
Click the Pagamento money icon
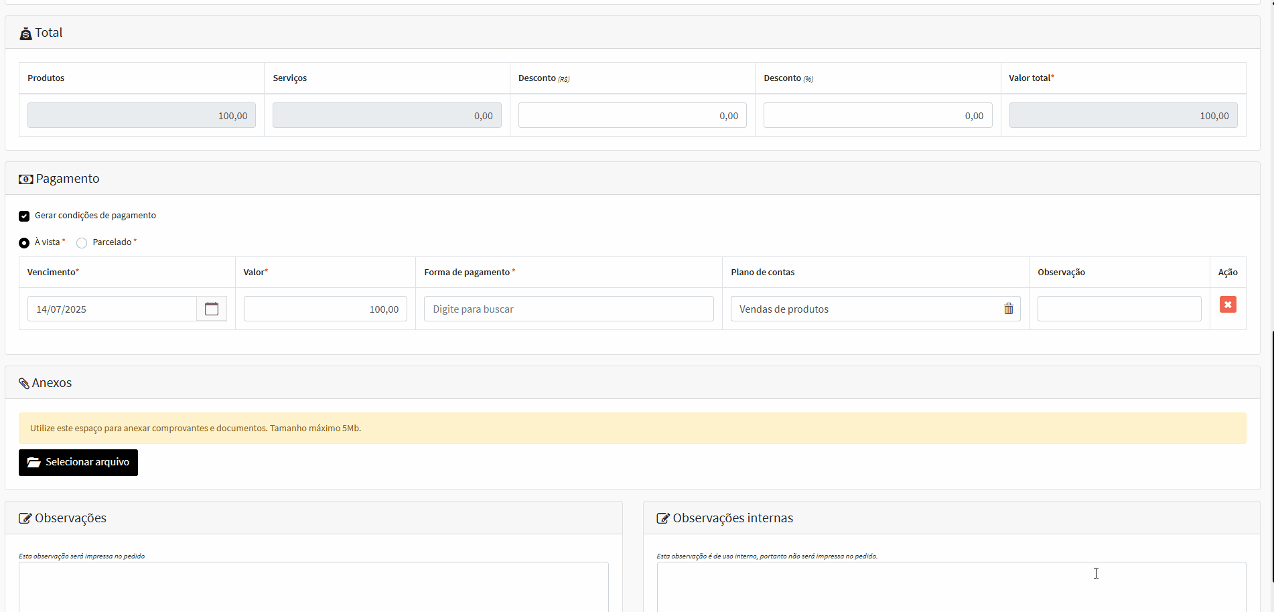tap(25, 179)
